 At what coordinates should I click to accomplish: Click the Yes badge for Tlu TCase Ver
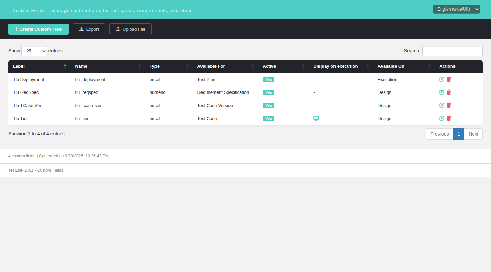coord(268,106)
